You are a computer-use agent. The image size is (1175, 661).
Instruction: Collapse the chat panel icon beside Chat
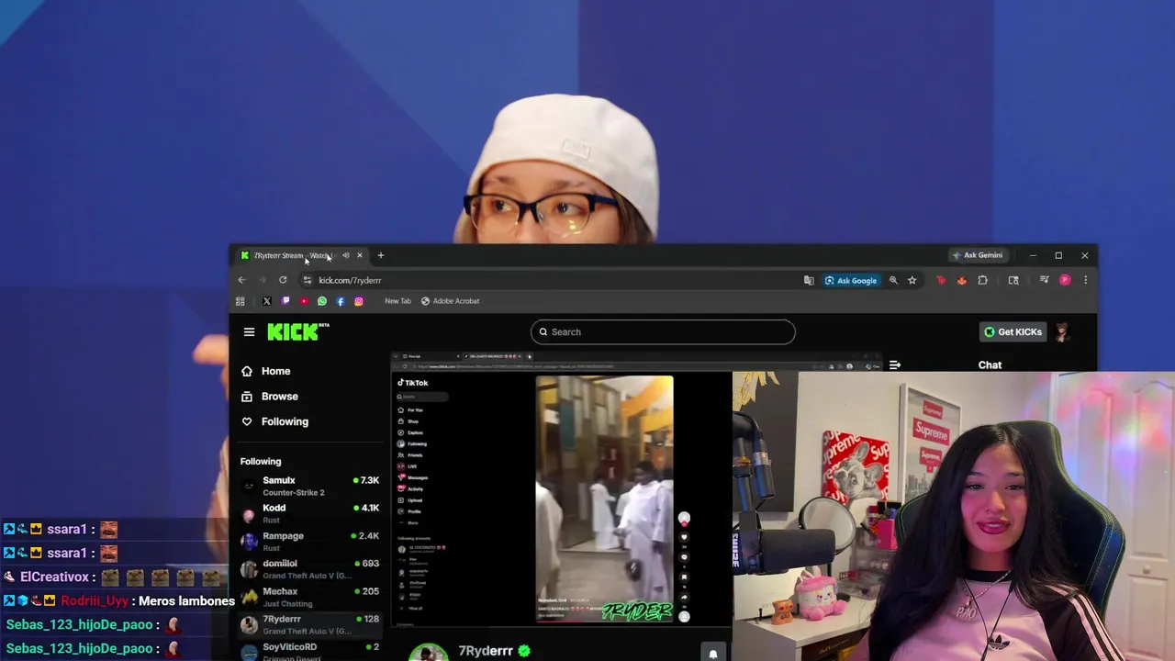coord(895,365)
